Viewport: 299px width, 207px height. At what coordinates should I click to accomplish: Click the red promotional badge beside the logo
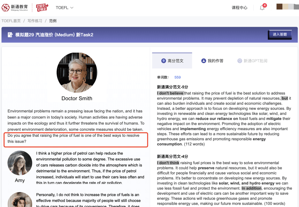click(x=42, y=8)
